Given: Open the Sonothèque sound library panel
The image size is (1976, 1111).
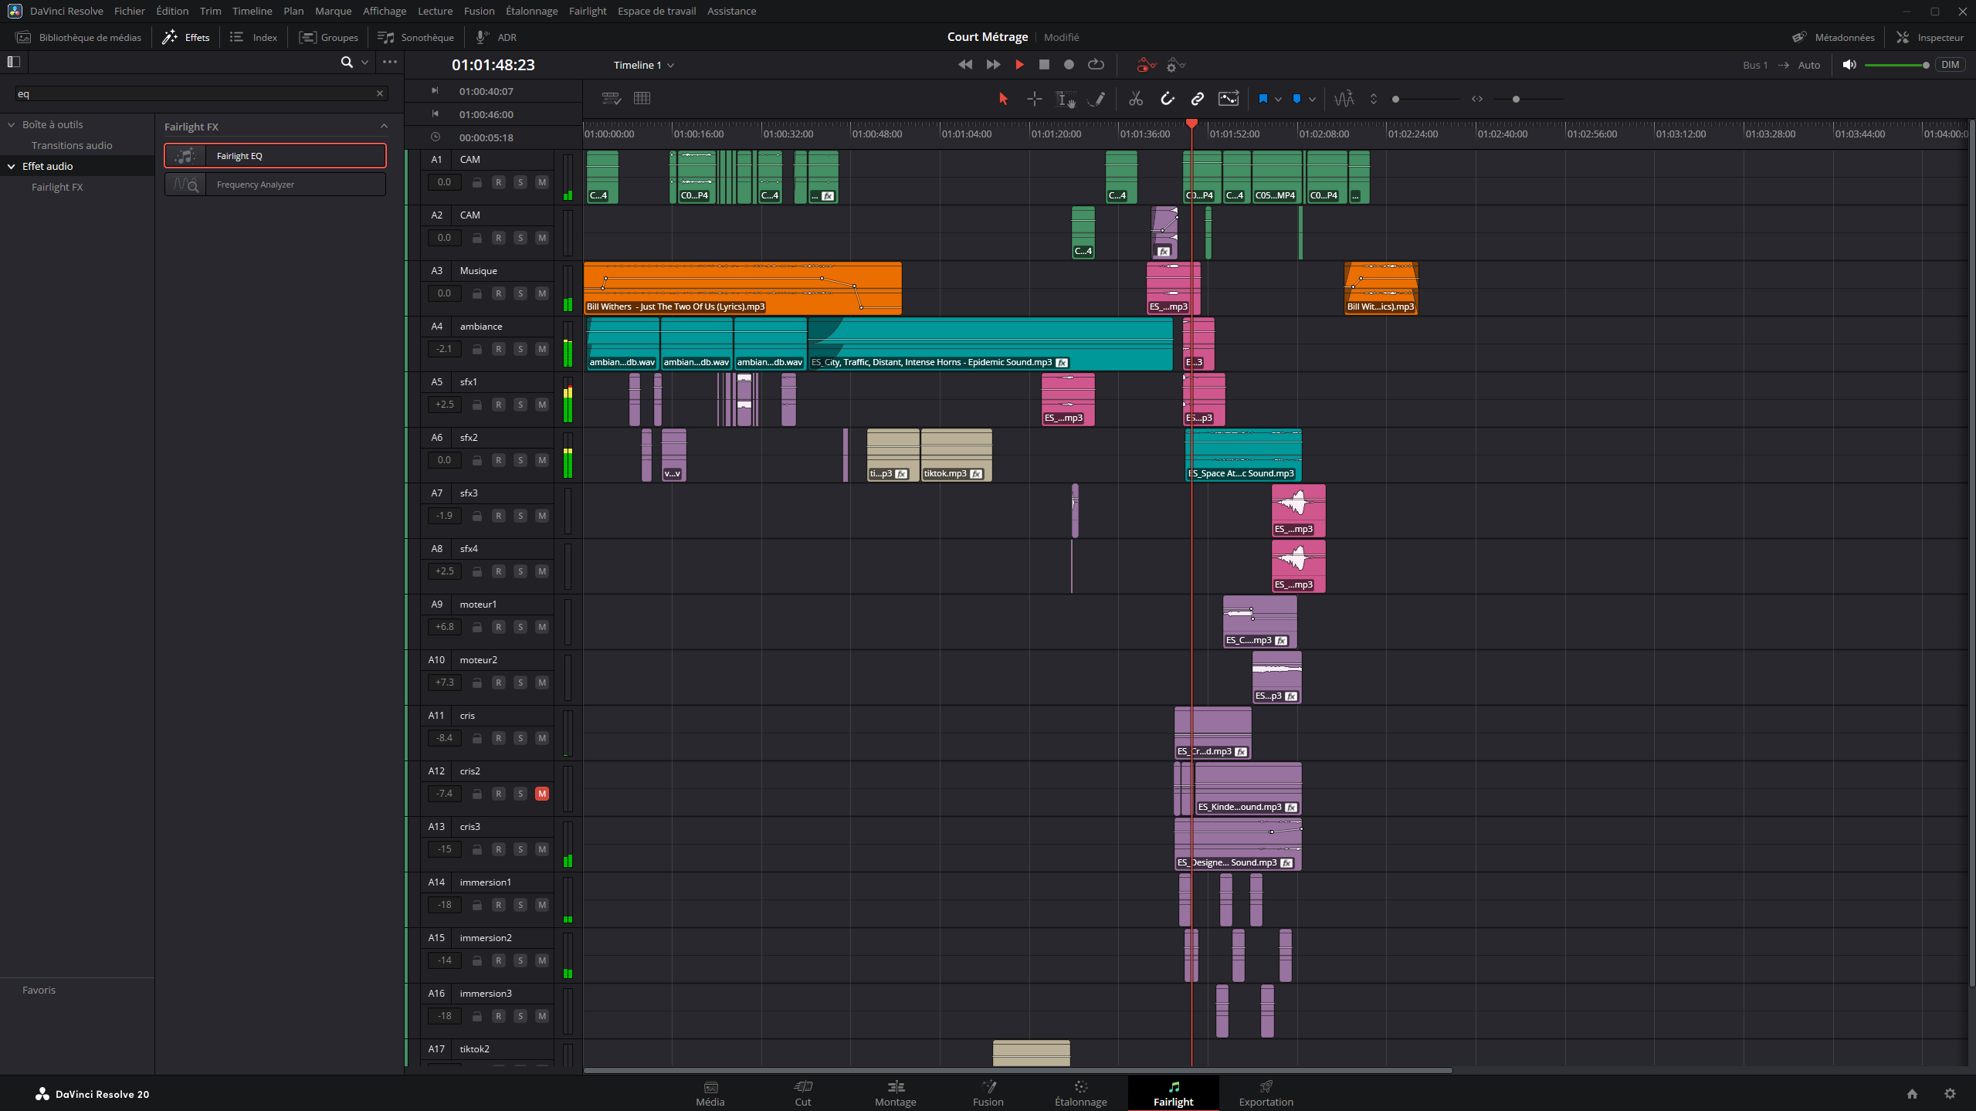Looking at the screenshot, I should 416,37.
